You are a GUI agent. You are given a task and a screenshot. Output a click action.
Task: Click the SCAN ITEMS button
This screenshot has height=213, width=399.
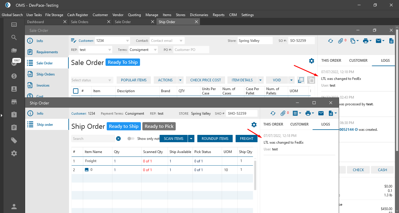pyautogui.click(x=174, y=139)
